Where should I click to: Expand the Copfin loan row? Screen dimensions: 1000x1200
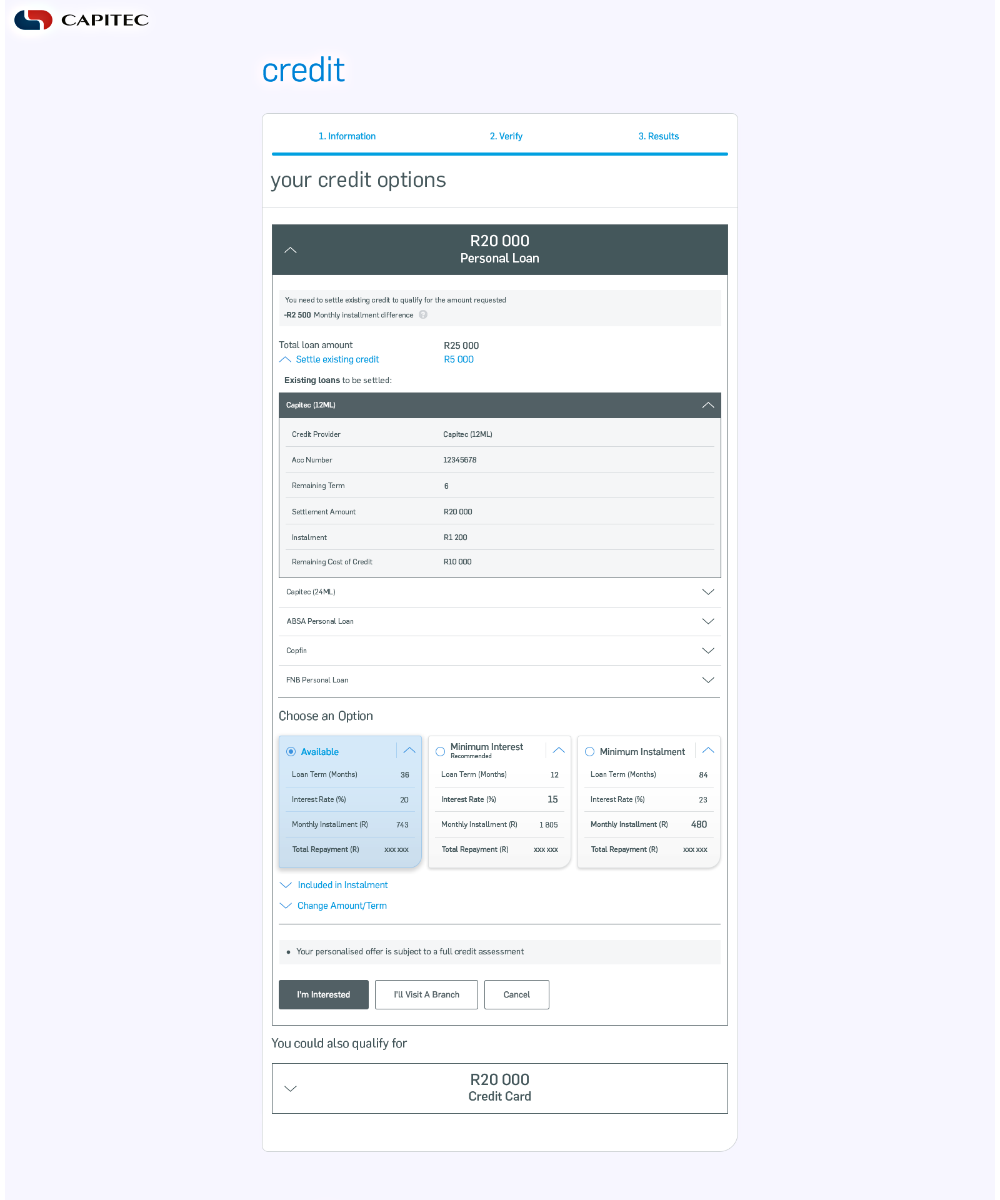tap(708, 651)
